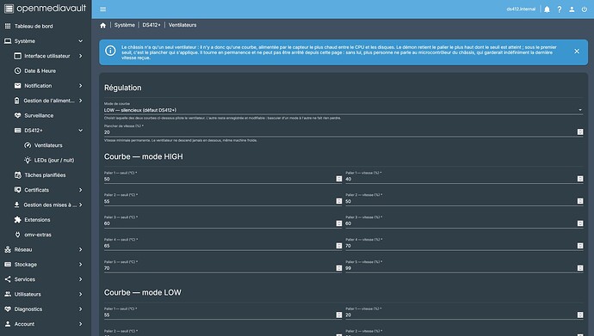
Task: Expand Services sidebar section
Action: pos(46,279)
